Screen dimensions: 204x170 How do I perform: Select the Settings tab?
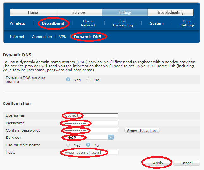tap(125, 12)
